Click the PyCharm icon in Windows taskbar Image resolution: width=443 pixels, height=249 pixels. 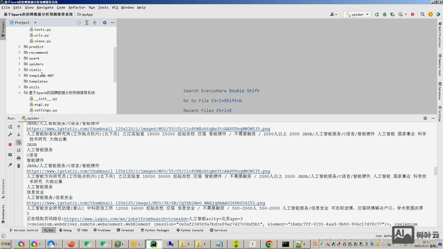(153, 244)
